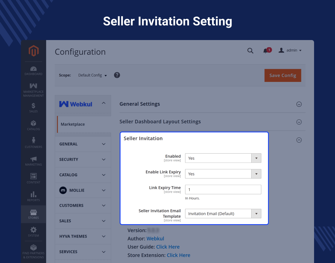Open the notifications bell icon
This screenshot has width=335, height=263.
(266, 51)
